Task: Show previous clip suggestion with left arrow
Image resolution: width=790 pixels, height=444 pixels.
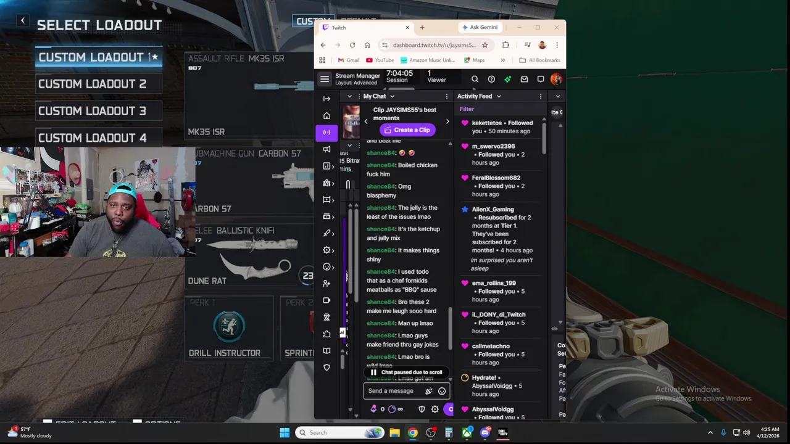Action: click(x=365, y=121)
